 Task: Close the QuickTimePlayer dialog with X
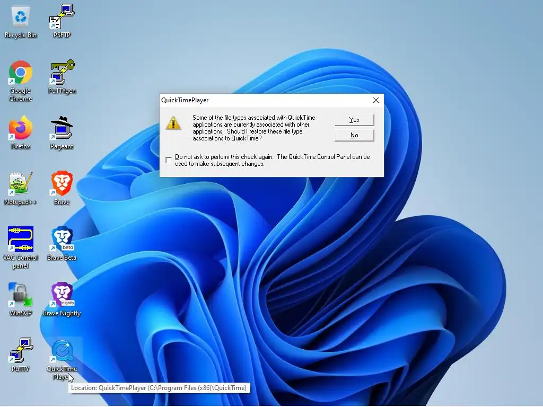(376, 100)
